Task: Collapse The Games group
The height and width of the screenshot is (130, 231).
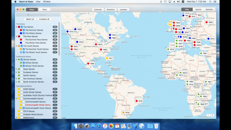Action: 16,27
